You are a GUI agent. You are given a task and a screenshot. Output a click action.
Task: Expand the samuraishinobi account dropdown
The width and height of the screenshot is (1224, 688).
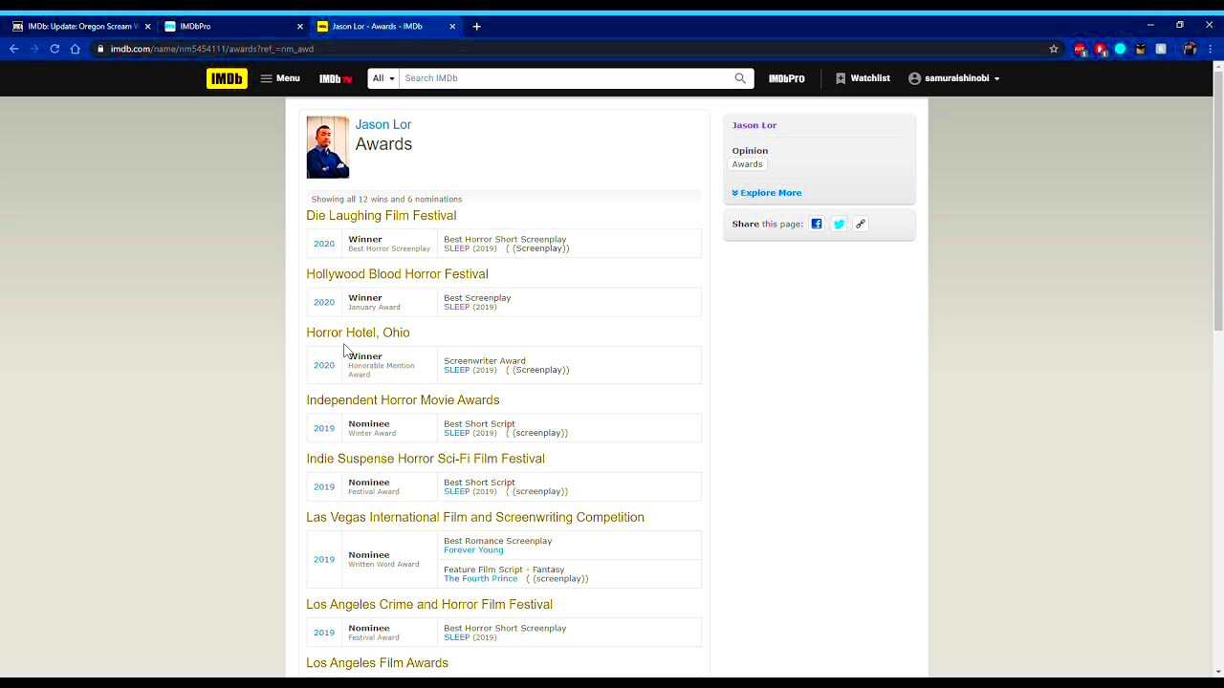coord(954,78)
